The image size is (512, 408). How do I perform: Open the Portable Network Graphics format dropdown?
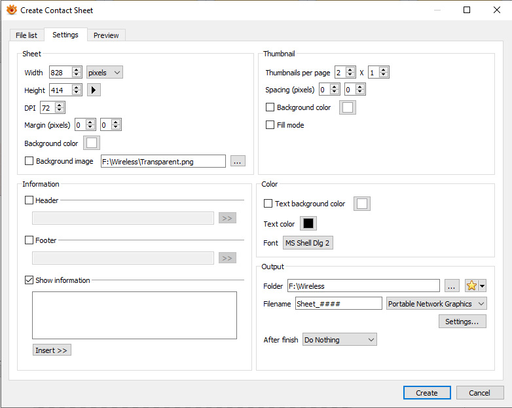pos(437,304)
